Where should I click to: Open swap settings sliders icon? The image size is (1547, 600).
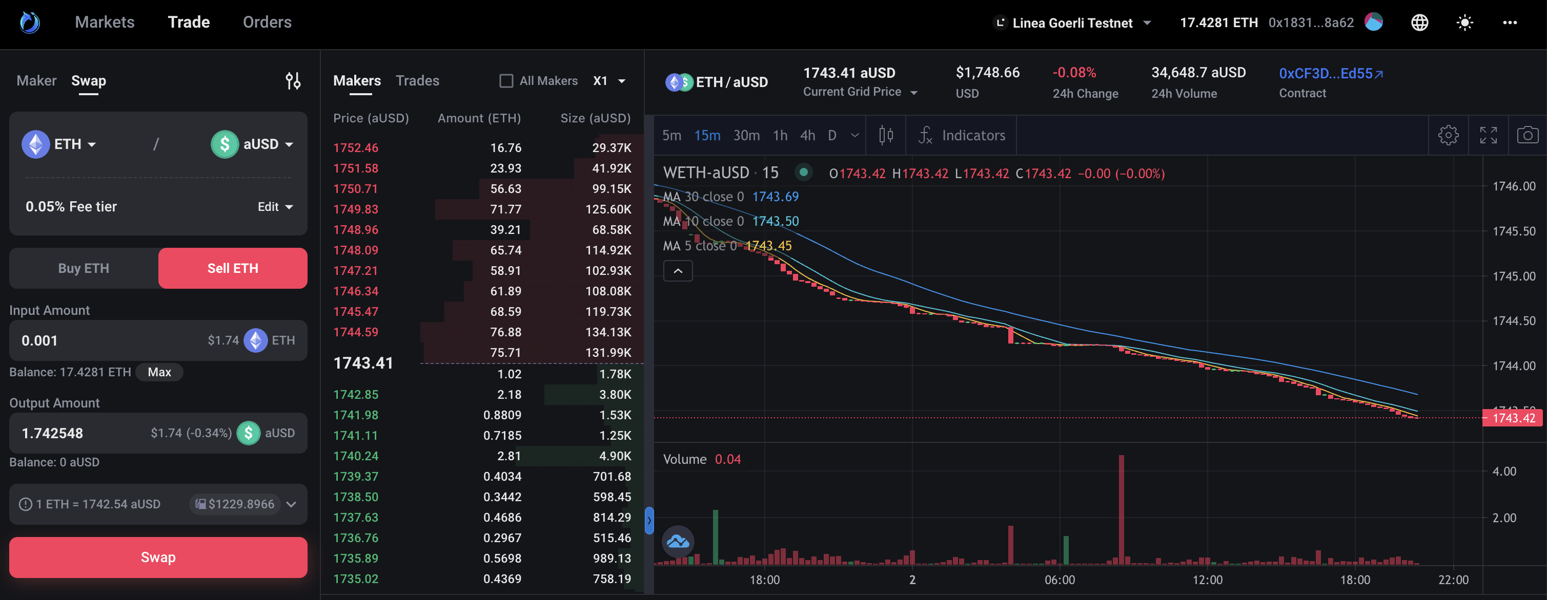293,81
